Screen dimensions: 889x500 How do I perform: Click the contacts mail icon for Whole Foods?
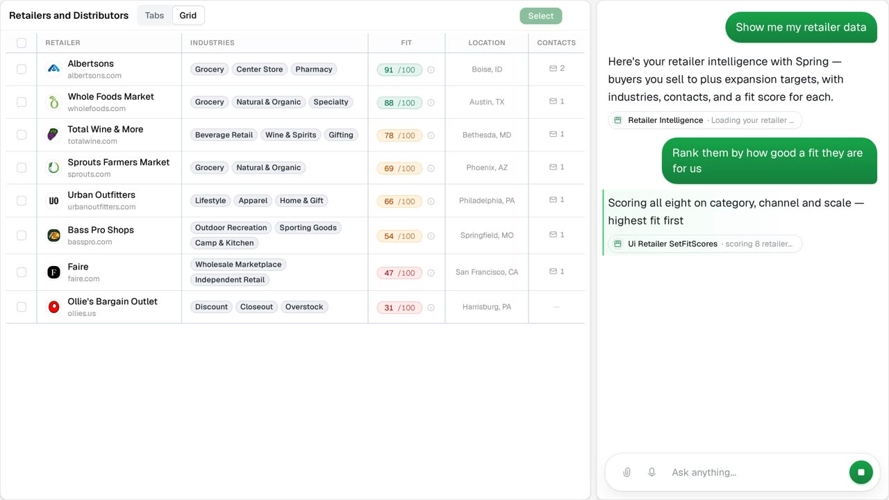pos(553,101)
